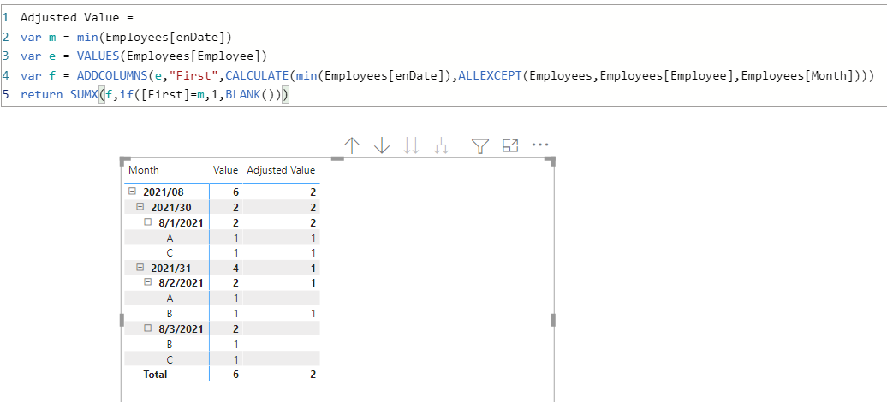Viewport: 887px width, 402px height.
Task: Collapse the 2021/30 week row
Action: [140, 208]
